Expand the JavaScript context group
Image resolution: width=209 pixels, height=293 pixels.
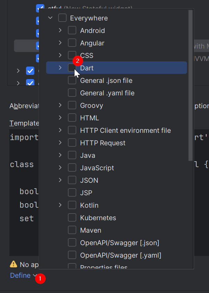pyautogui.click(x=60, y=168)
